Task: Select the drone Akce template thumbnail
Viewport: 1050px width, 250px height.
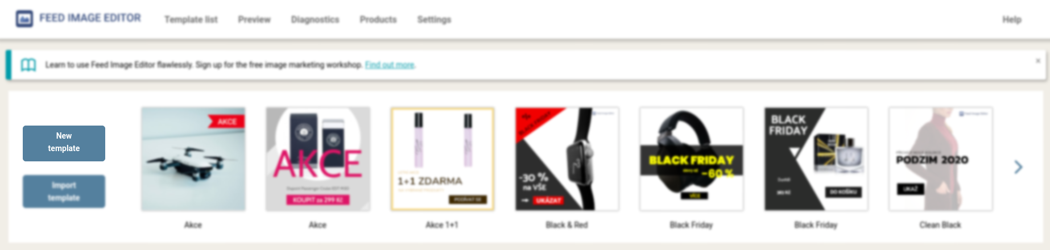Action: 193,159
